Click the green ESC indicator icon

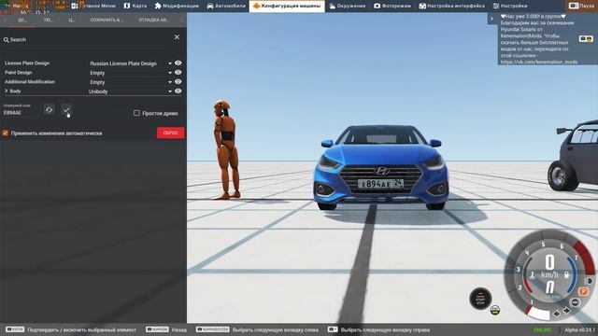pyautogui.click(x=494, y=310)
